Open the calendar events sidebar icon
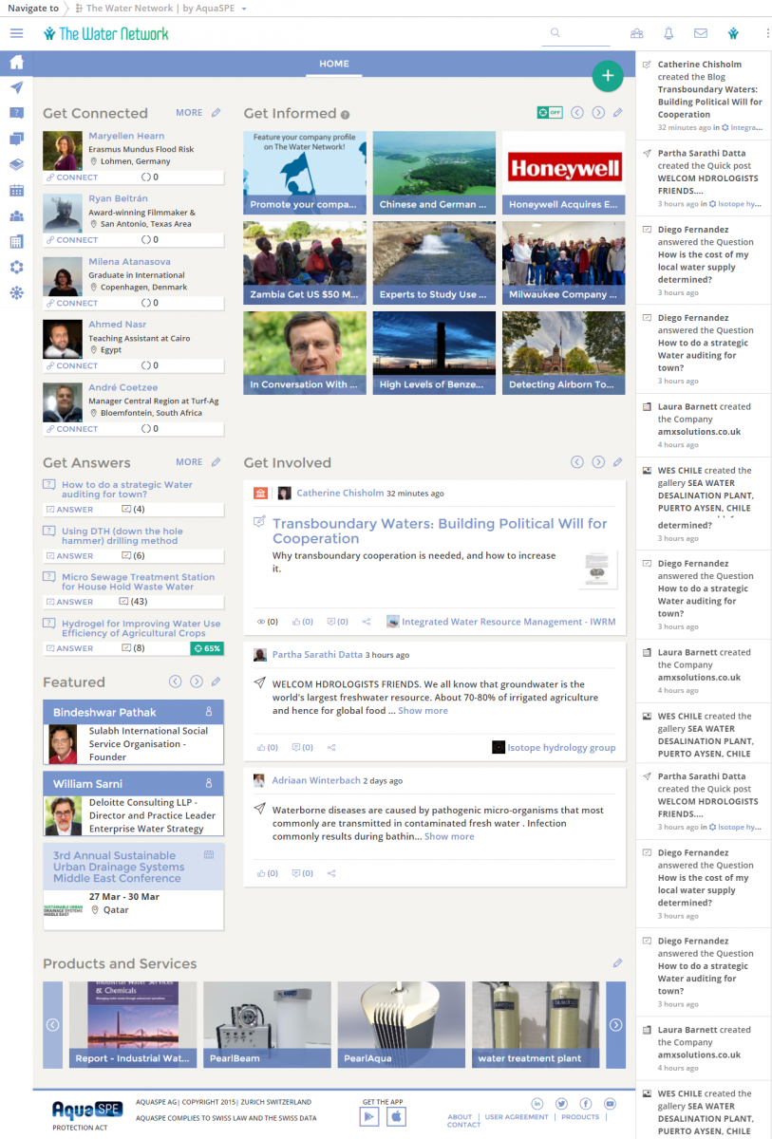 pos(16,190)
